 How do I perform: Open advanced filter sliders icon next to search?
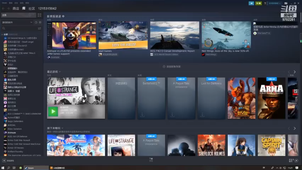tap(40, 28)
